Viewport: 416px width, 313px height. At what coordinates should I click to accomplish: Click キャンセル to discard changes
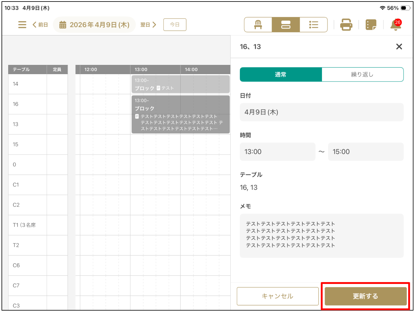[x=277, y=296]
